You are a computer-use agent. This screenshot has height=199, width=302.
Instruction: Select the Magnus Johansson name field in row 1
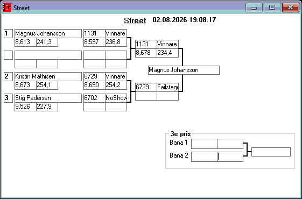[48, 33]
